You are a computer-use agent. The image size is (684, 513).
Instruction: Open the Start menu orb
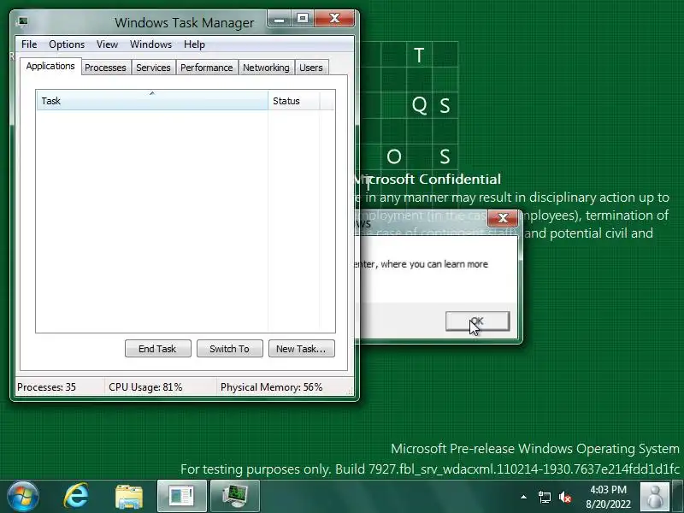click(22, 497)
